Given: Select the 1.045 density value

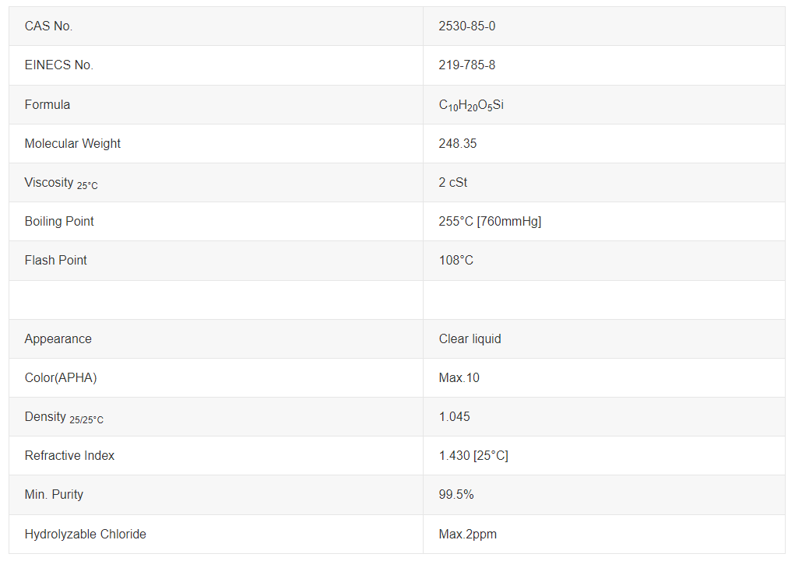Looking at the screenshot, I should (x=454, y=416).
